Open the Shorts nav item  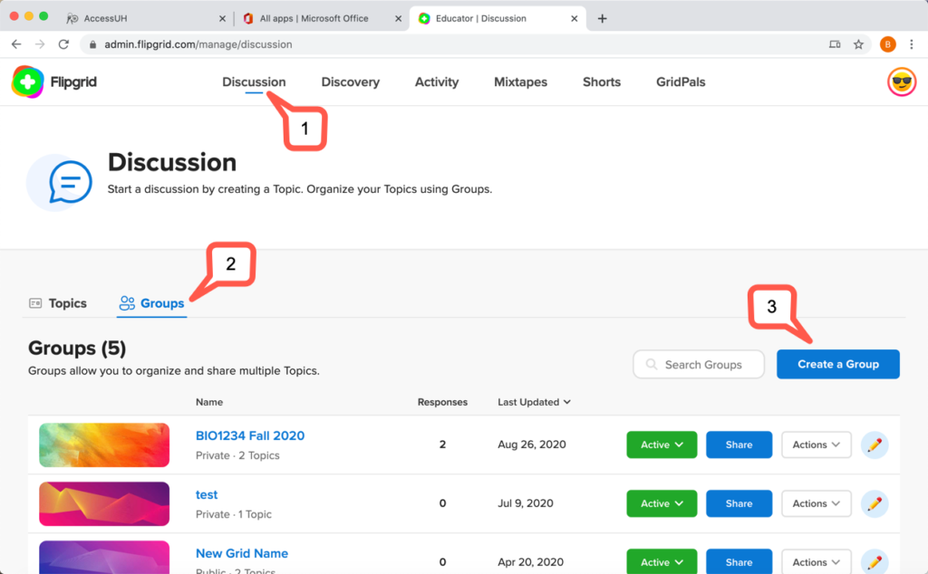tap(602, 82)
